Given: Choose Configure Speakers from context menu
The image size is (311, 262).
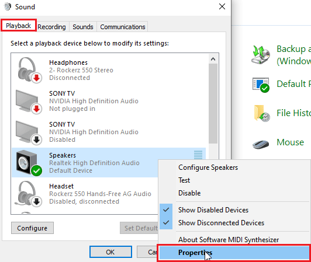Looking at the screenshot, I should coord(234,167).
